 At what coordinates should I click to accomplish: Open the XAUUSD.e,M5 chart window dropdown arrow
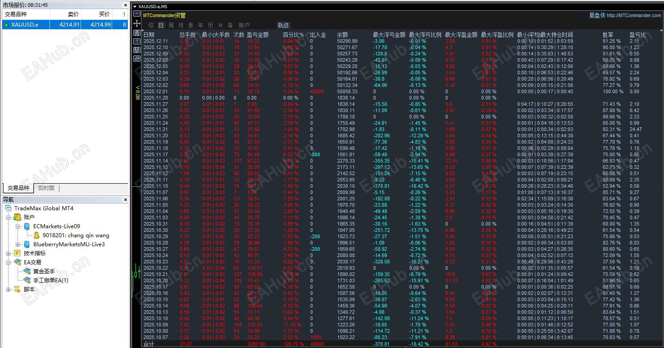135,7
